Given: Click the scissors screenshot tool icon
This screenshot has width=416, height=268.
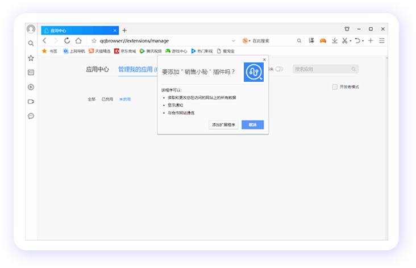Looking at the screenshot, I should coord(344,40).
